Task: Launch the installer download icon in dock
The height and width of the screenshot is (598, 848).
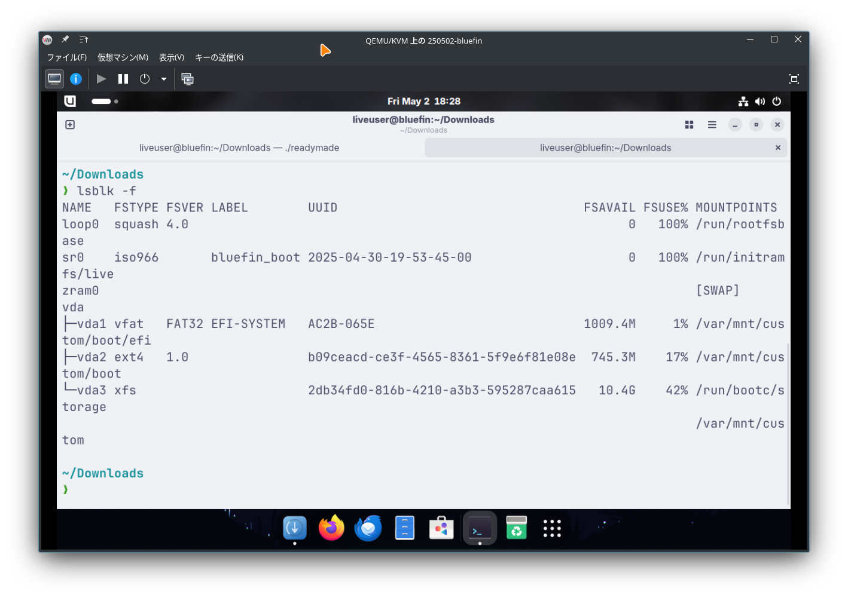Action: (295, 528)
